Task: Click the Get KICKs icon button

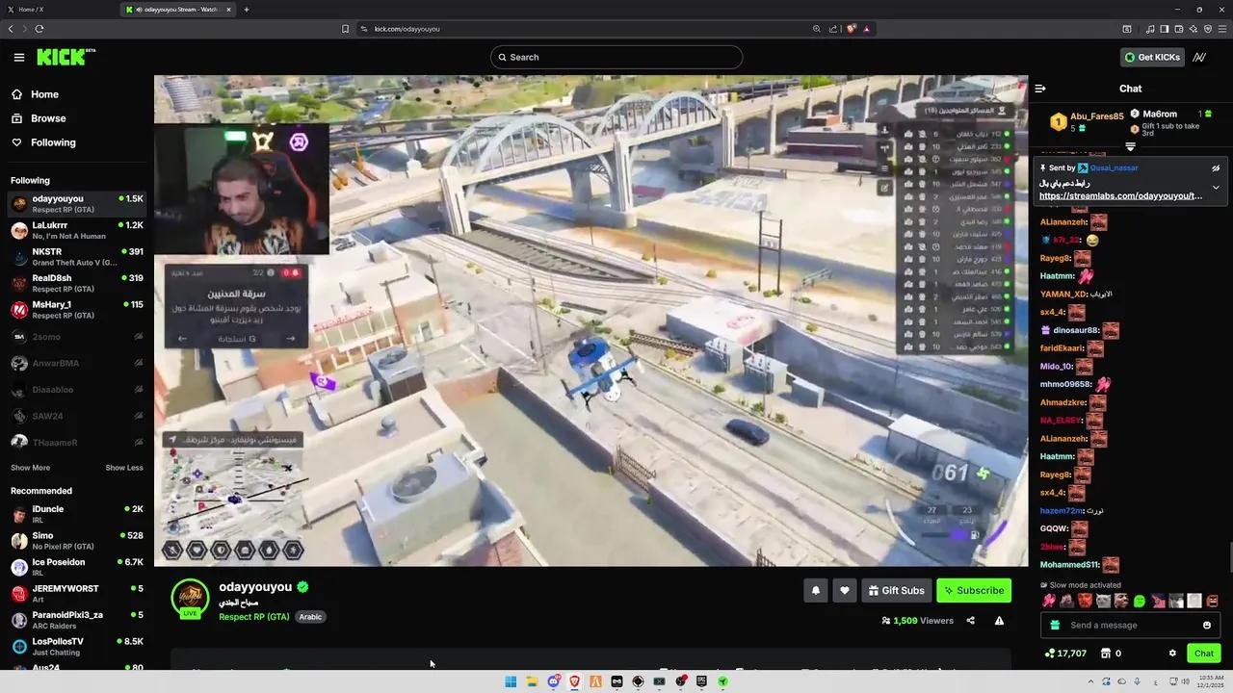Action: pyautogui.click(x=1153, y=57)
